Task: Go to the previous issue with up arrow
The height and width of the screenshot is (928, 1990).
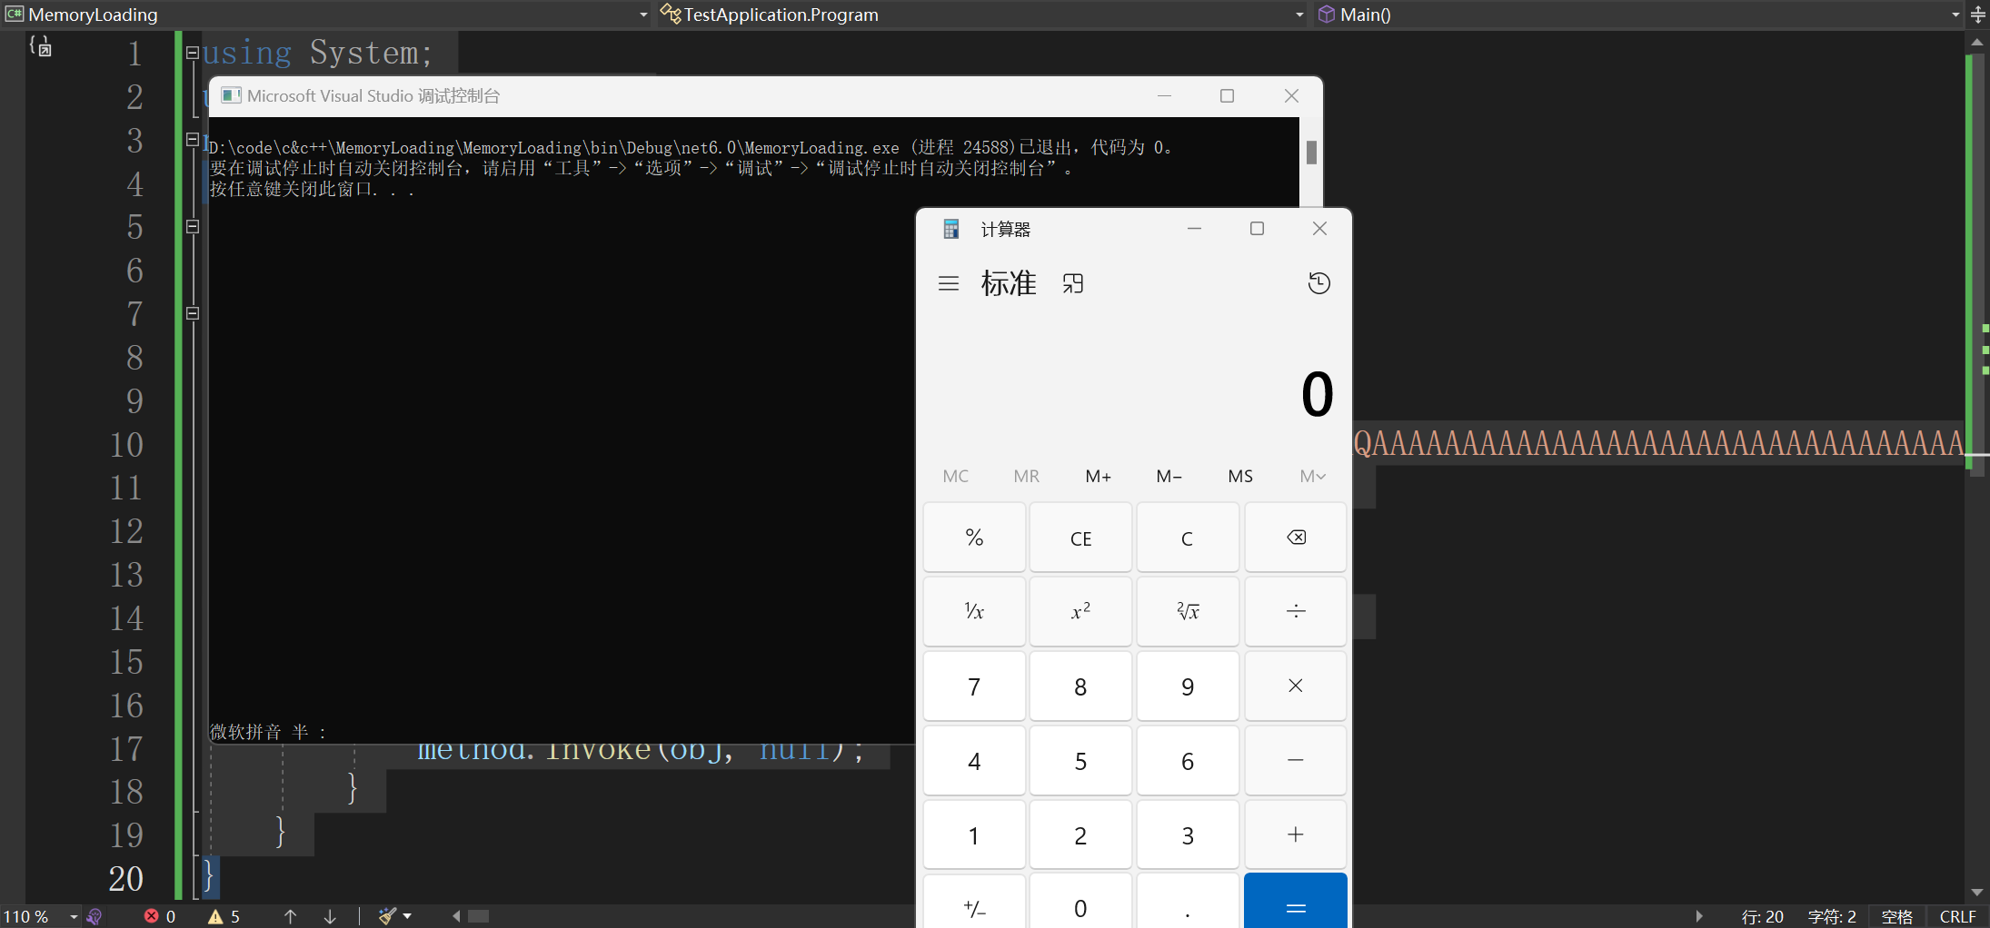Action: click(291, 917)
